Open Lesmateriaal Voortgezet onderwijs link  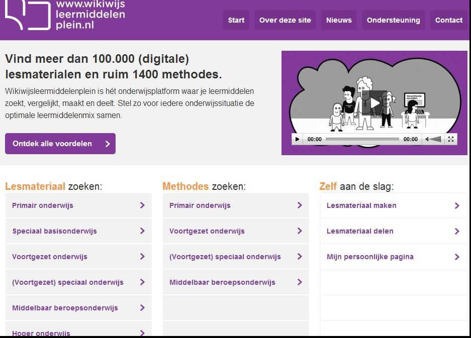tap(79, 257)
